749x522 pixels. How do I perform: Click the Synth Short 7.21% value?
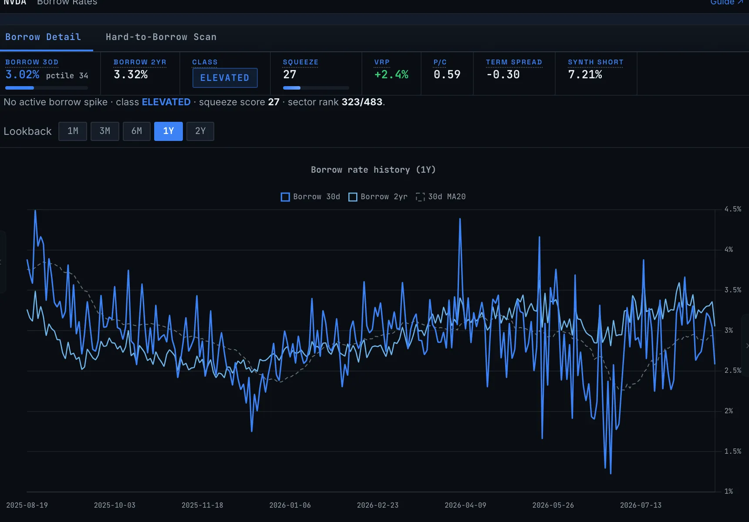coord(585,75)
